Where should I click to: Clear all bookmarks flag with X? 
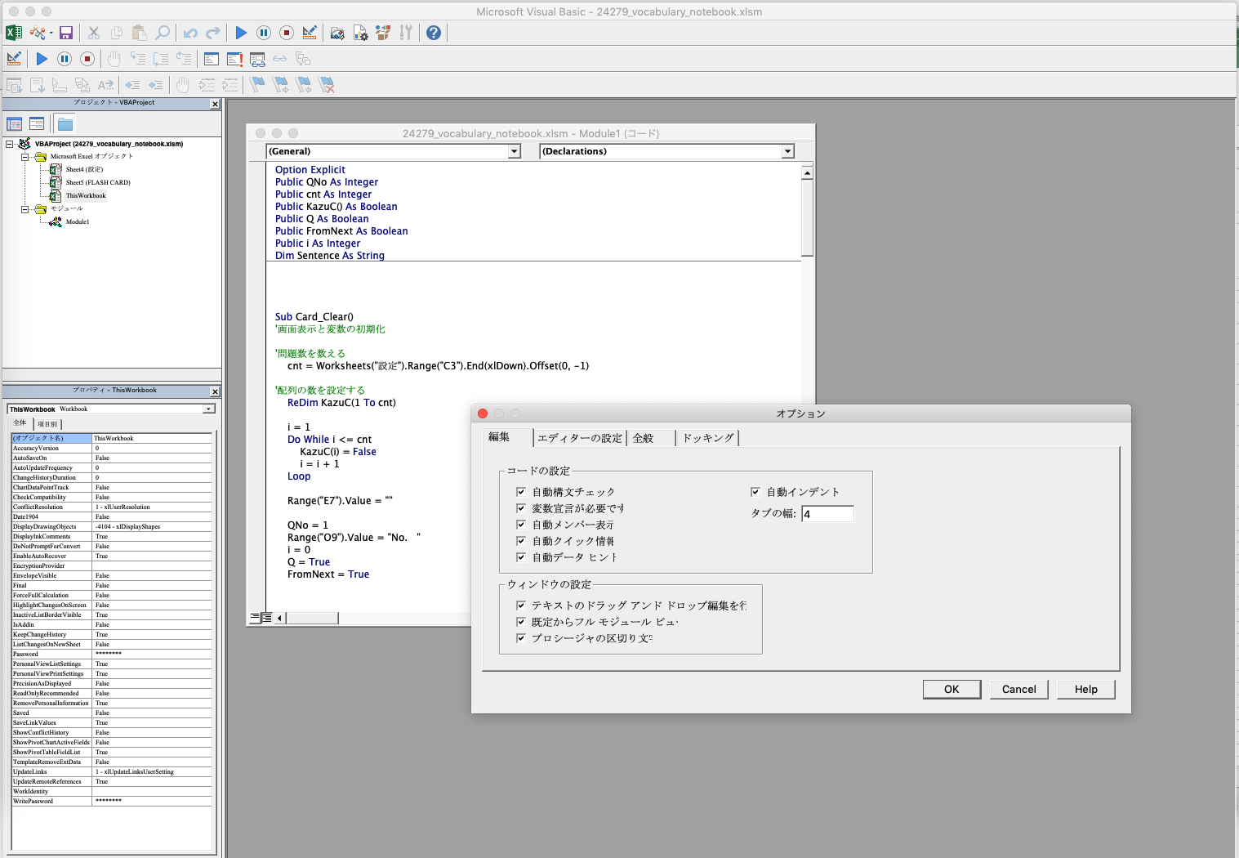pyautogui.click(x=327, y=85)
